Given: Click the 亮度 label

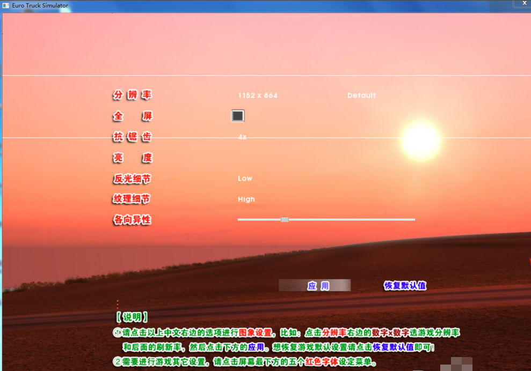Looking at the screenshot, I should pyautogui.click(x=132, y=158).
